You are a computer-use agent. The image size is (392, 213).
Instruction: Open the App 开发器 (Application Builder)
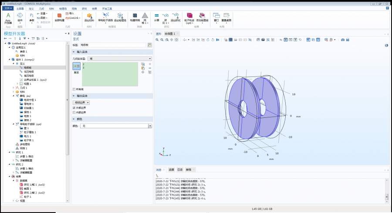tap(8, 17)
